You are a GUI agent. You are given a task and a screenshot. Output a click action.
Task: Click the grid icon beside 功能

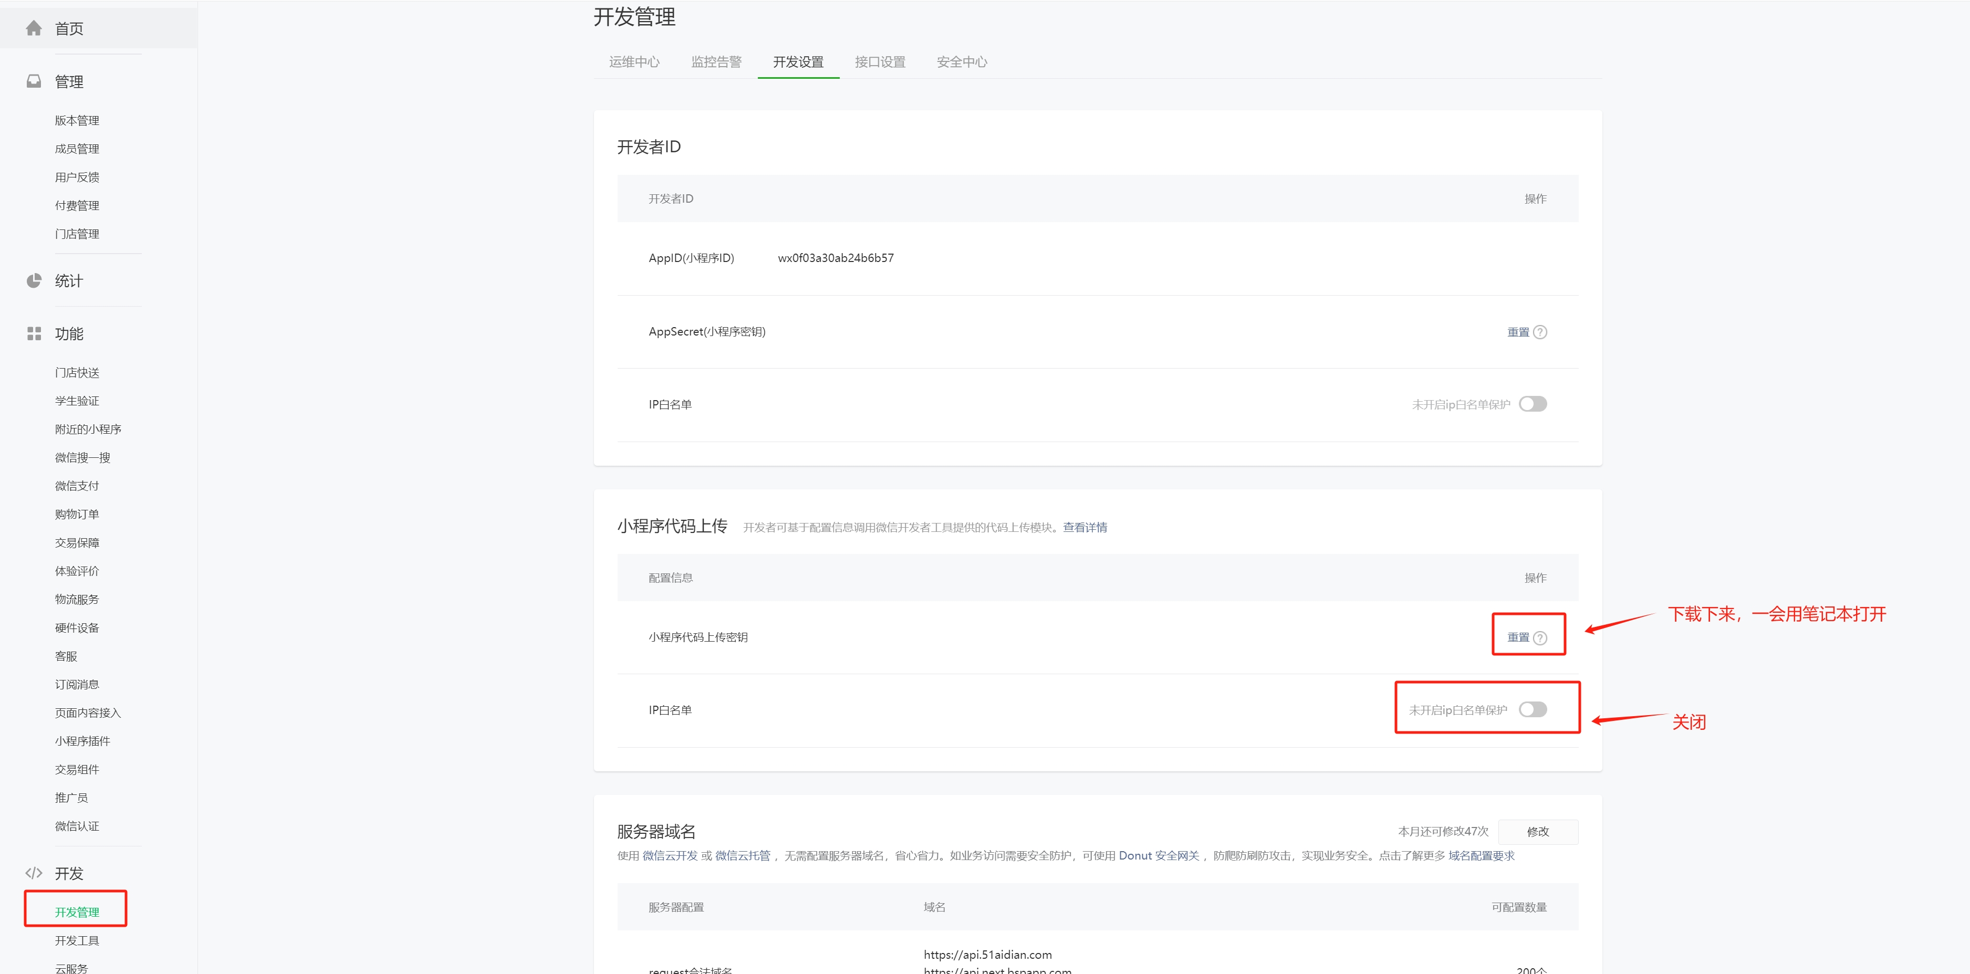pos(34,333)
